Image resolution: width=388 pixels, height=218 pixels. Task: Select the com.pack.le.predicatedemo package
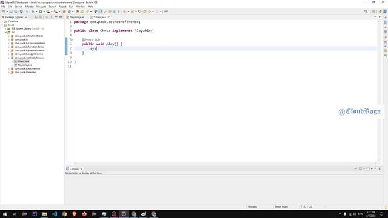point(30,50)
